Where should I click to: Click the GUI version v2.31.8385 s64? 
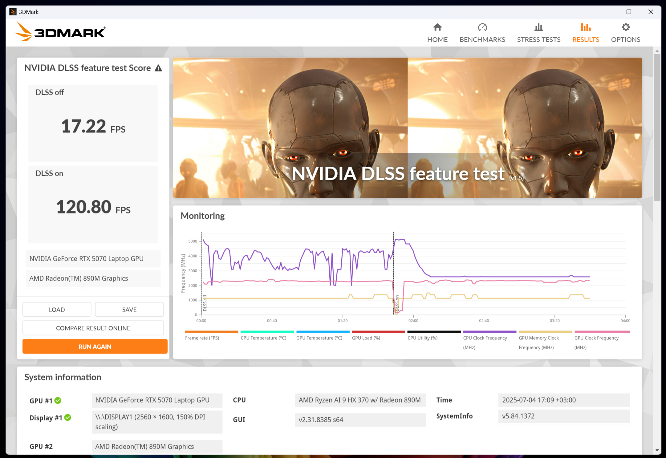[x=360, y=420]
